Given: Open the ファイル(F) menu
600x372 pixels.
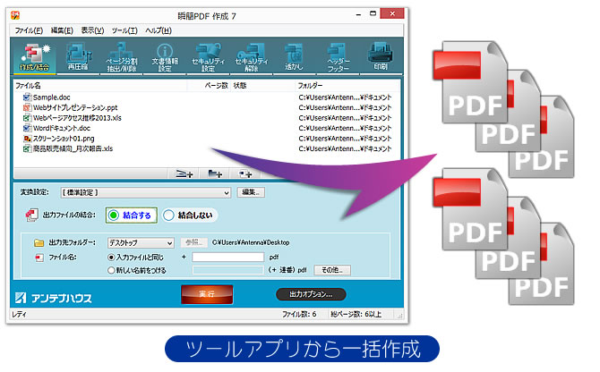Looking at the screenshot, I should 29,30.
